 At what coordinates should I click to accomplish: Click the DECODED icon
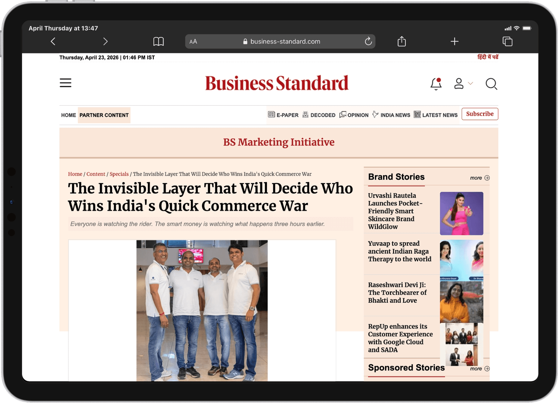coord(305,114)
